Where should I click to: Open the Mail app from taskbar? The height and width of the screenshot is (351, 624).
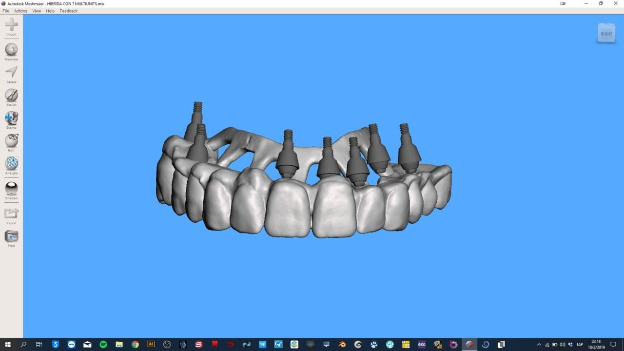(x=87, y=344)
